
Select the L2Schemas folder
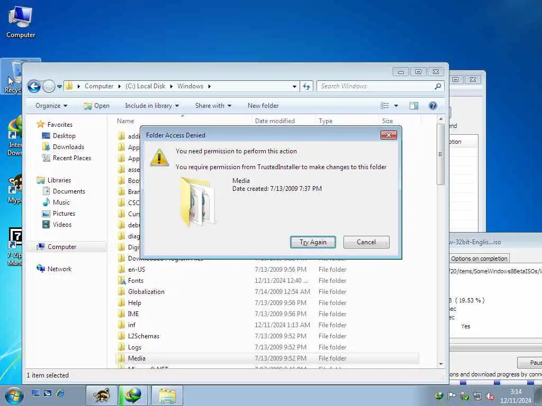[143, 336]
